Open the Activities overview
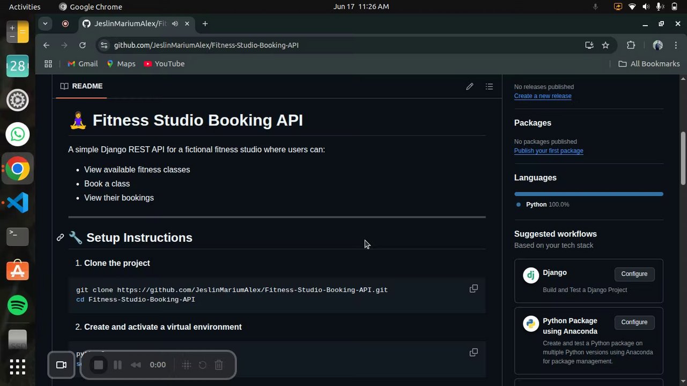This screenshot has width=687, height=386. (x=25, y=7)
